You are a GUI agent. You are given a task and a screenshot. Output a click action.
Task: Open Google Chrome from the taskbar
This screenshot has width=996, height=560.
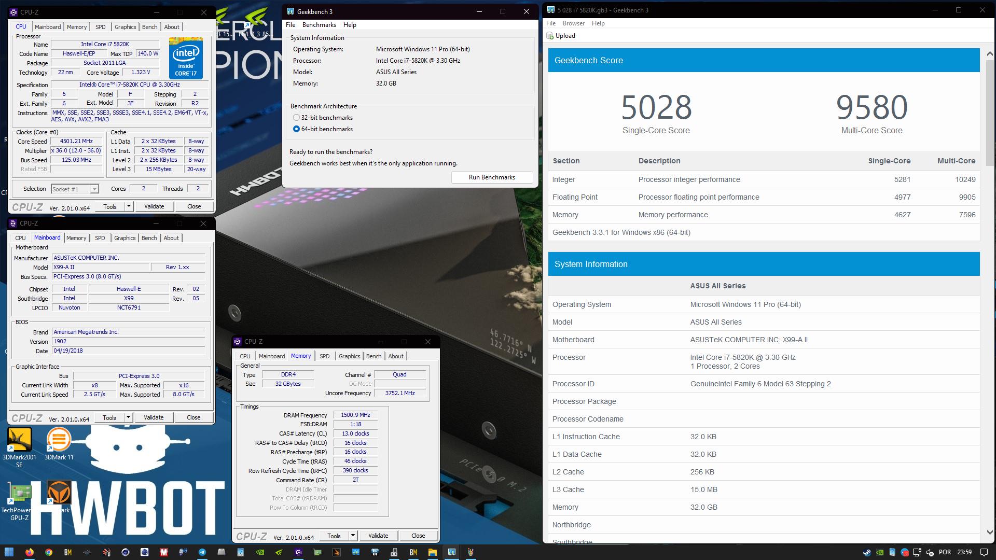(49, 552)
